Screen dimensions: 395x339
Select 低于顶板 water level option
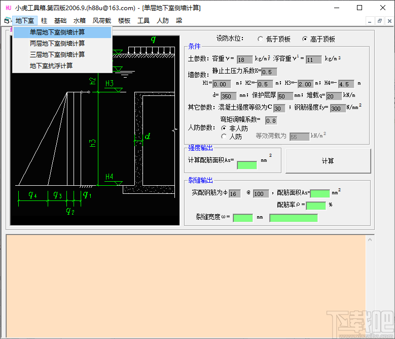[274, 39]
